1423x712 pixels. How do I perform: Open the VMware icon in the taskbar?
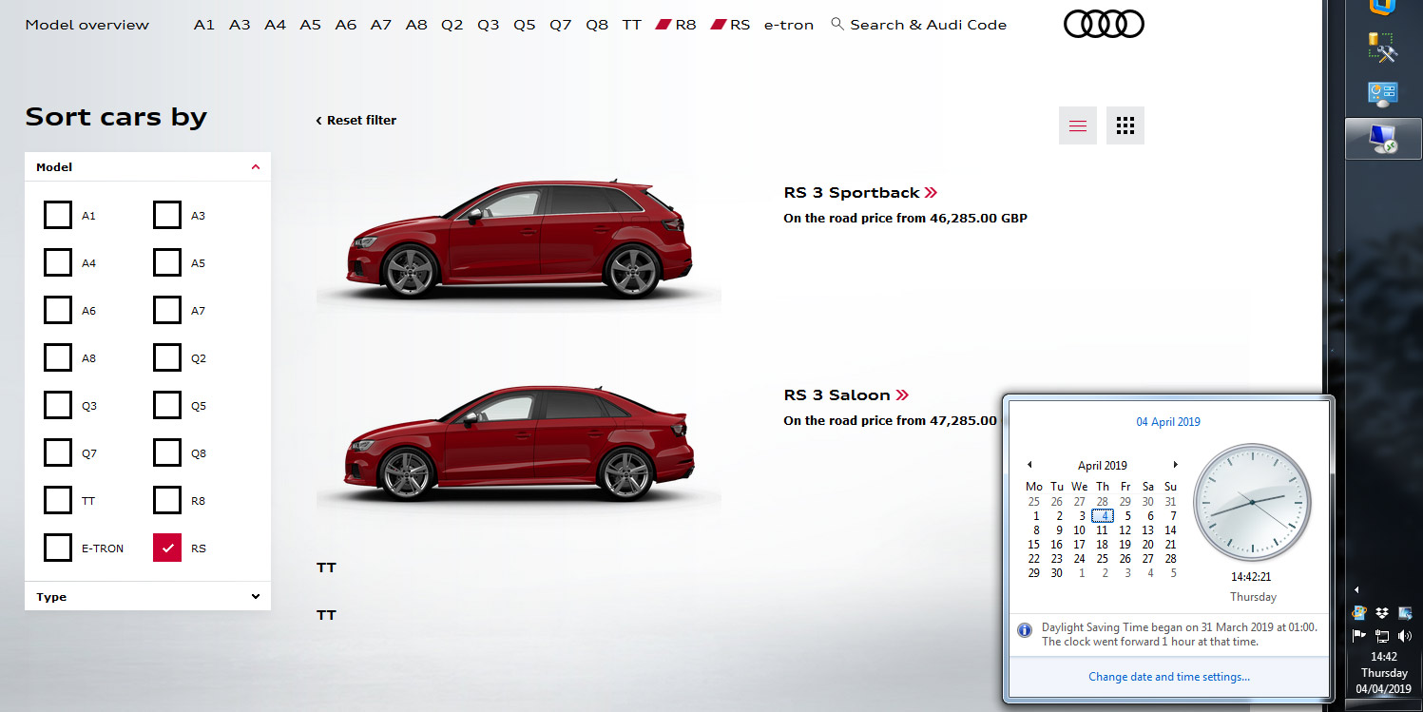[x=1383, y=7]
